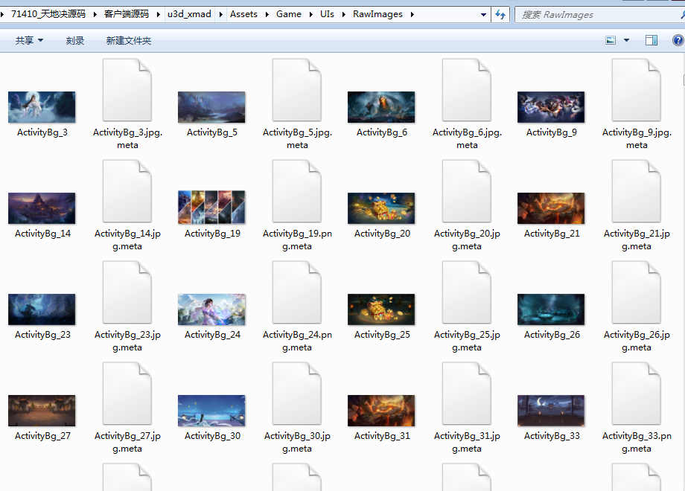Image resolution: width=685 pixels, height=491 pixels.
Task: Select the ActivityBg_31.jpg.meta file icon
Action: point(467,394)
